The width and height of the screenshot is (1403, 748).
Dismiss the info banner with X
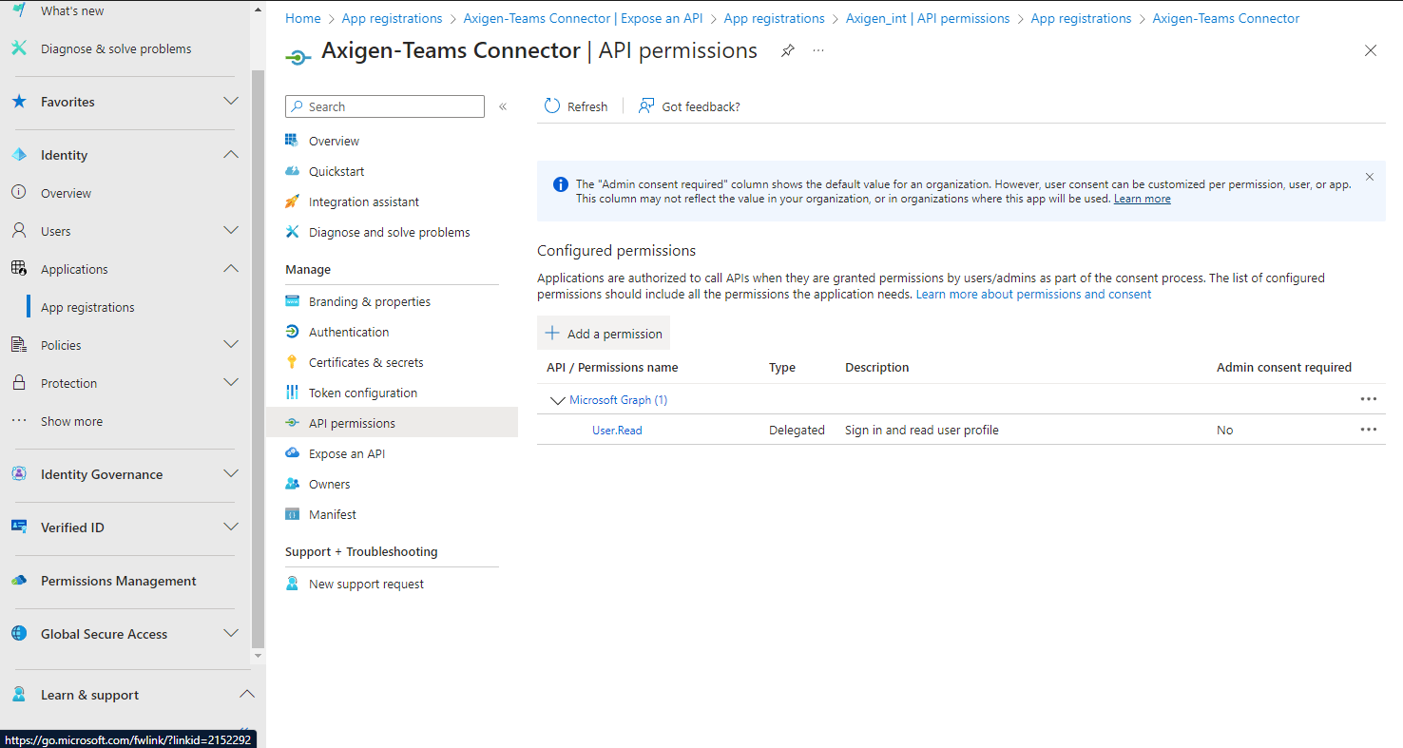[x=1369, y=177]
